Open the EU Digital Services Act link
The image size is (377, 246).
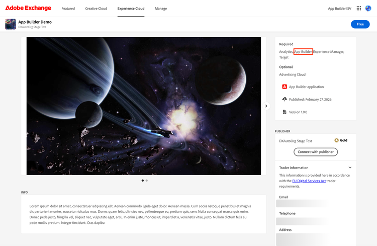point(309,181)
